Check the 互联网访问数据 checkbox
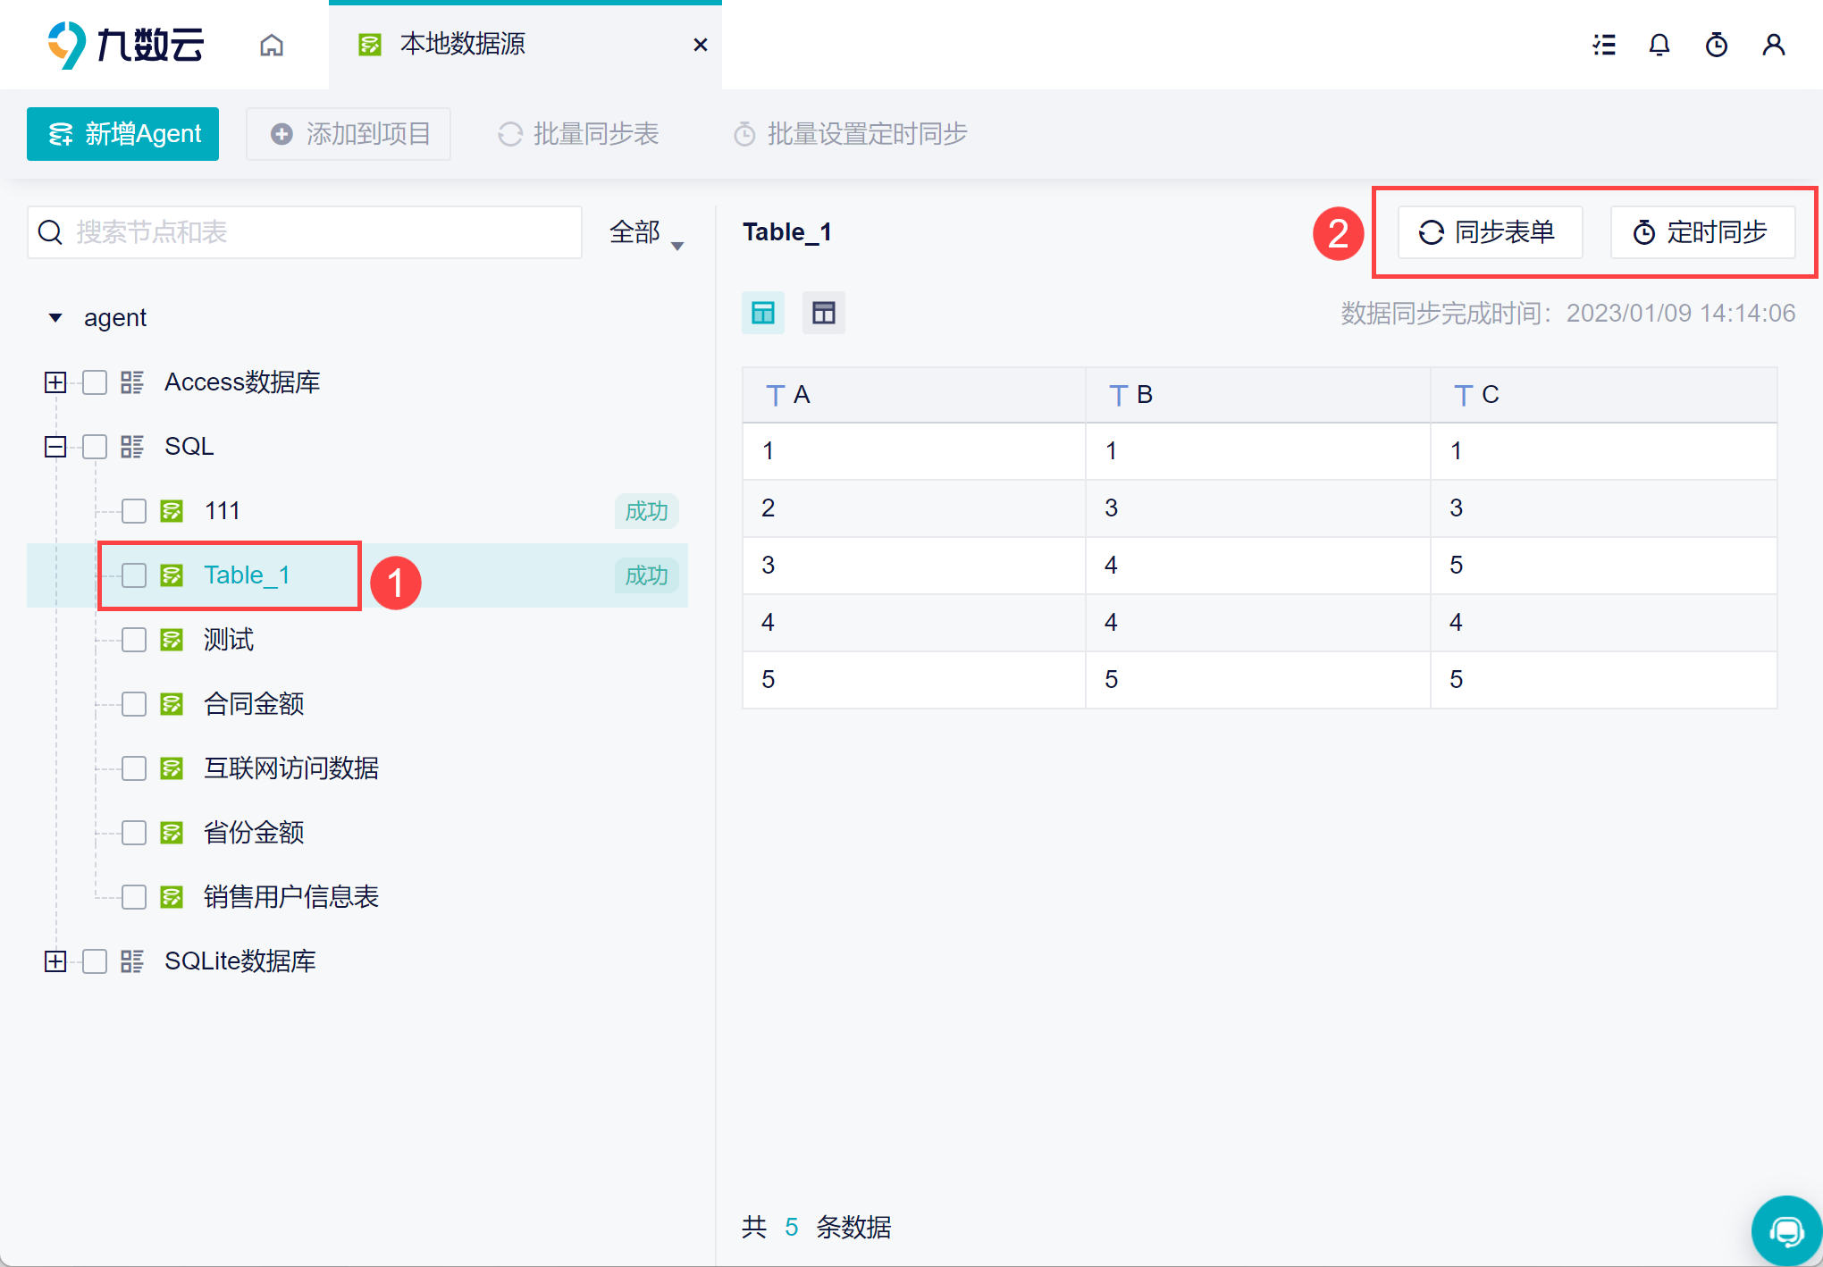The image size is (1823, 1267). coord(134,768)
